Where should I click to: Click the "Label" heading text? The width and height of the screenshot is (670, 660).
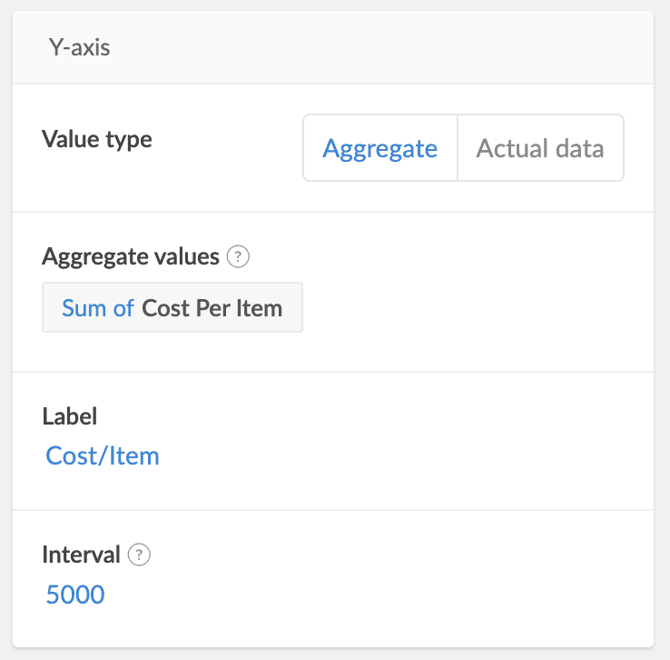coord(70,416)
